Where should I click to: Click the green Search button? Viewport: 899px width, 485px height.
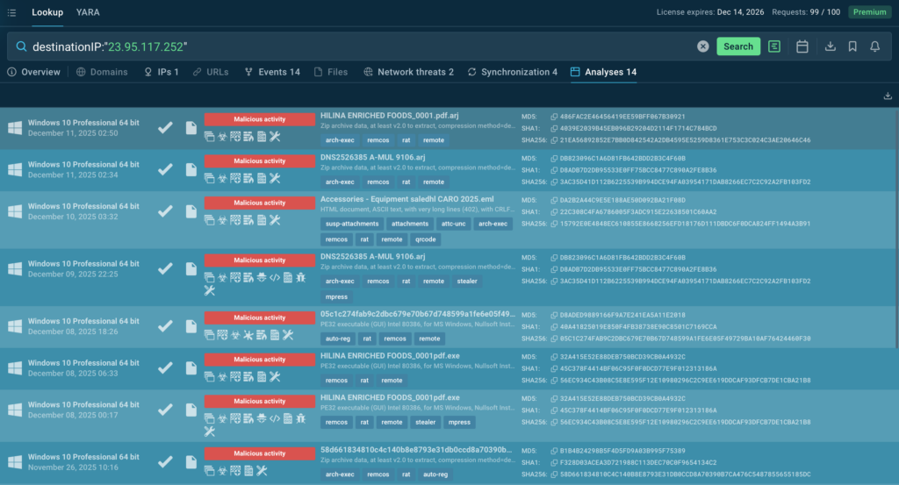[x=737, y=46]
